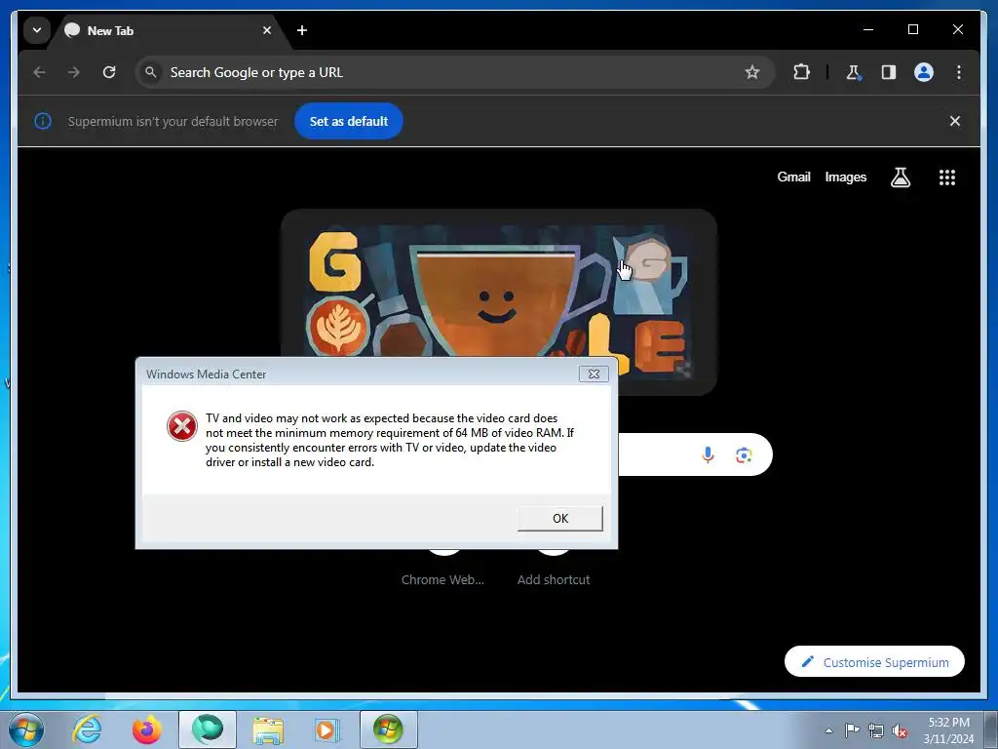Open Windows Media Player from the taskbar
Viewport: 998px width, 749px height.
327,729
